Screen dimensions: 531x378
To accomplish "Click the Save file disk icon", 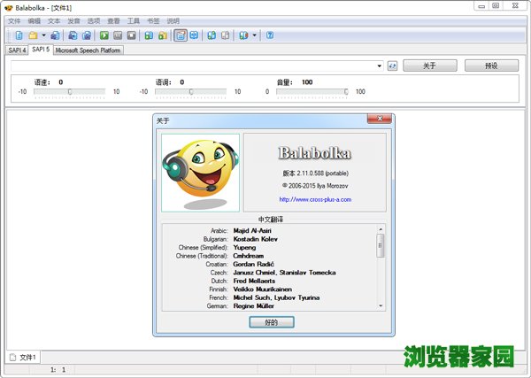I will 55,35.
